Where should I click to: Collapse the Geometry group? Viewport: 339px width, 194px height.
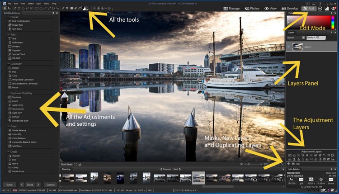pyautogui.click(x=9, y=64)
